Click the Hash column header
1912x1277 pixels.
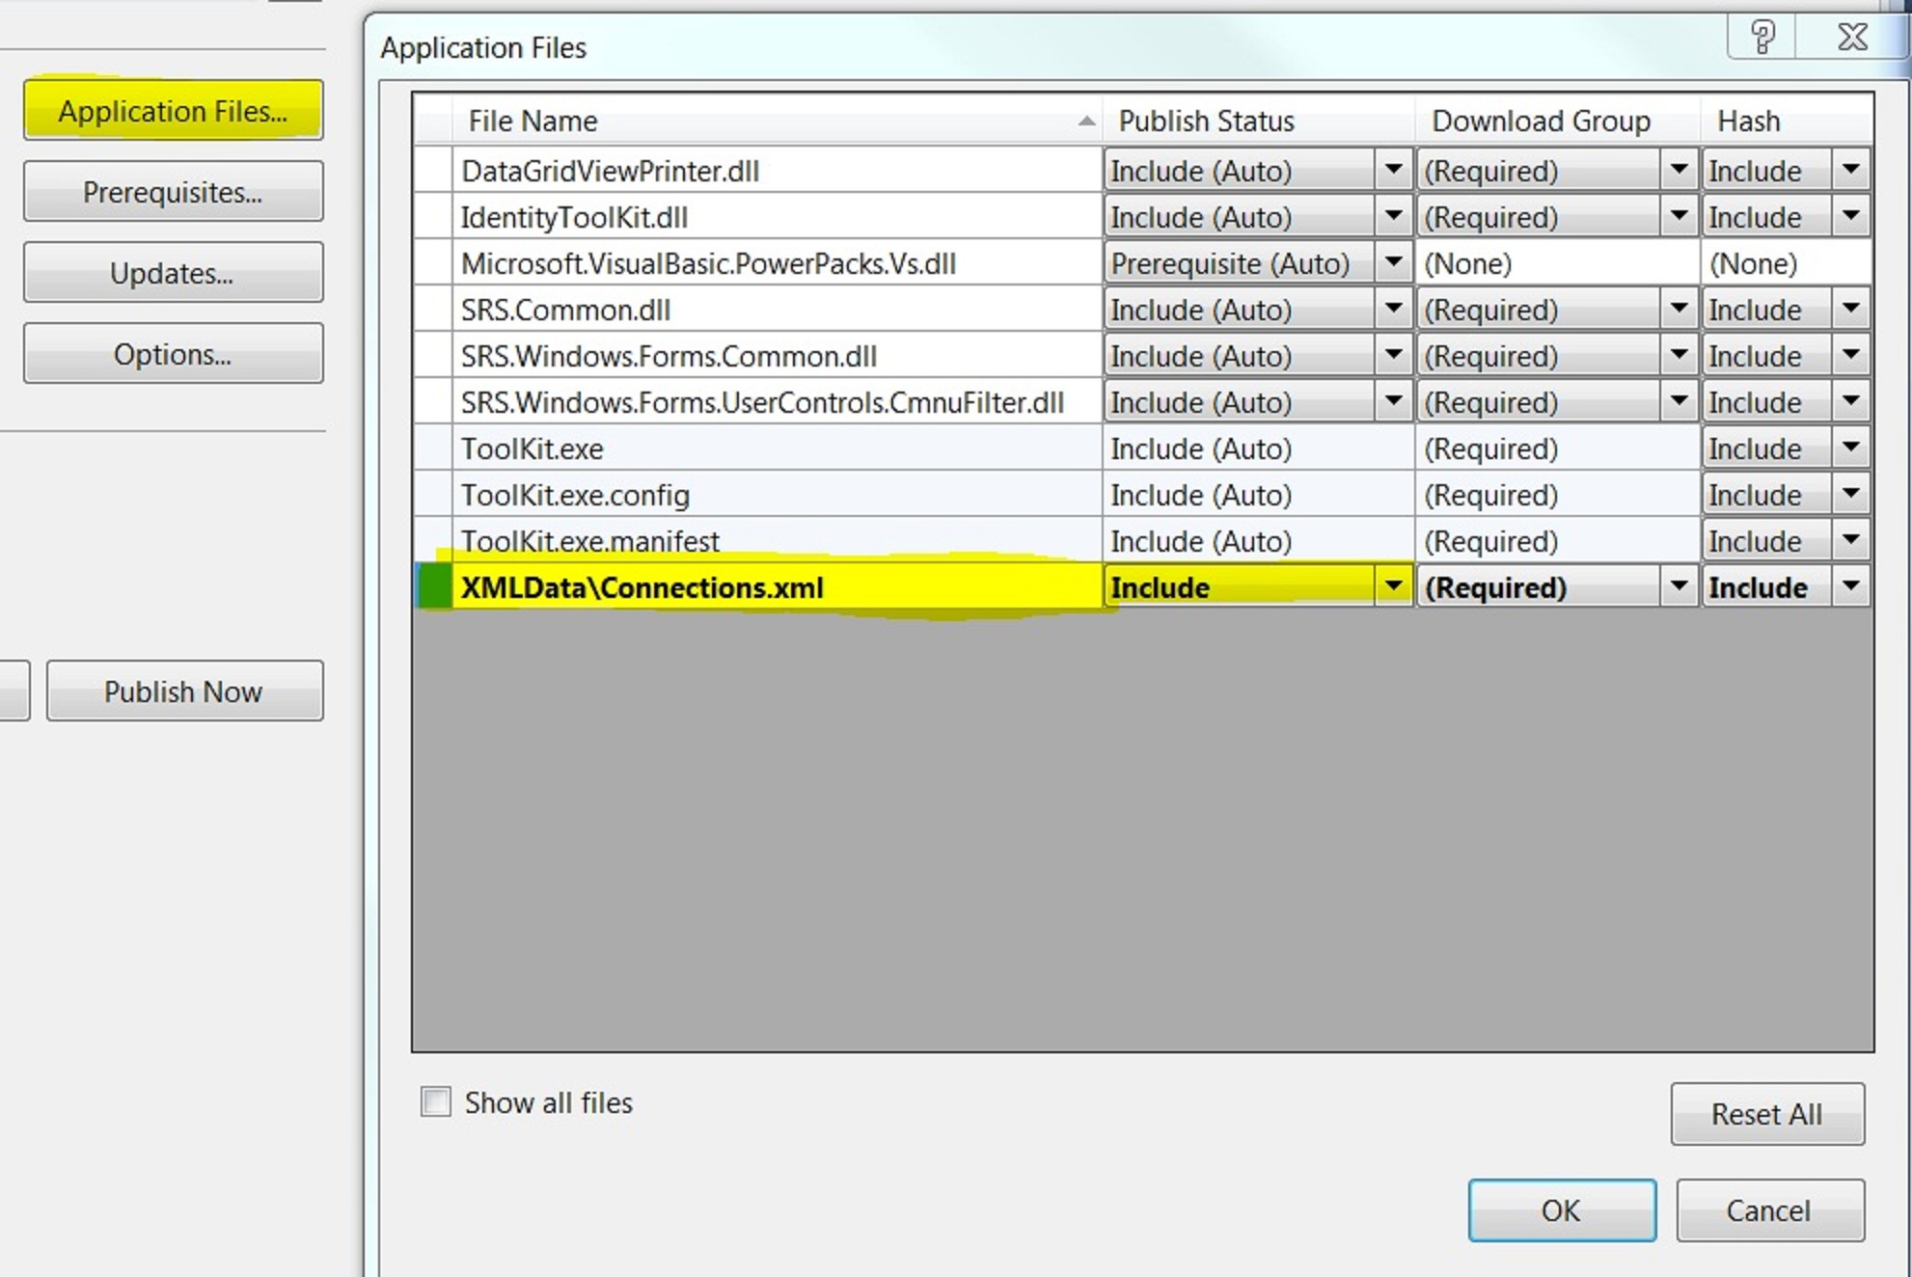coord(1748,121)
